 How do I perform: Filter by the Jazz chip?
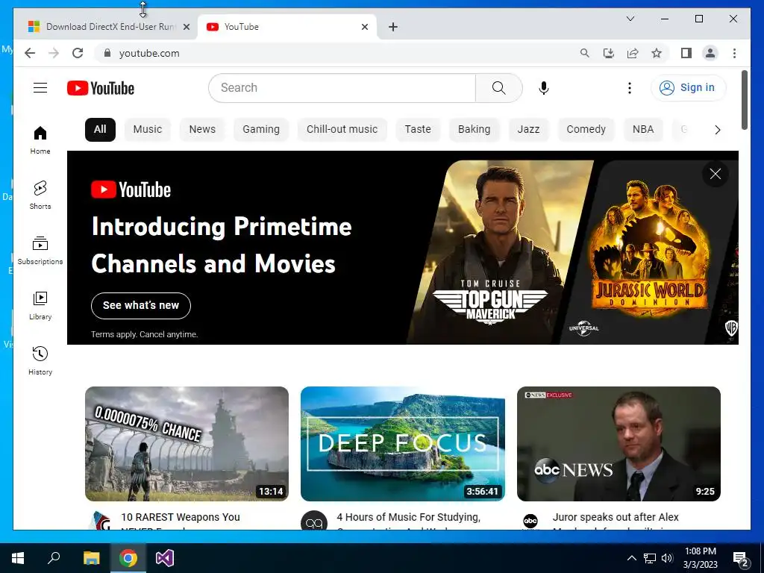(529, 129)
